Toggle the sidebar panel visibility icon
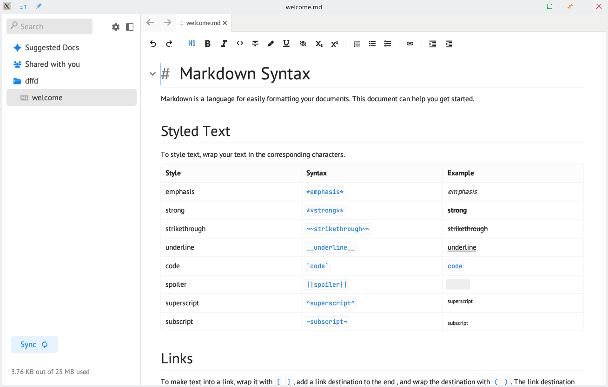608x387 pixels. click(x=130, y=27)
